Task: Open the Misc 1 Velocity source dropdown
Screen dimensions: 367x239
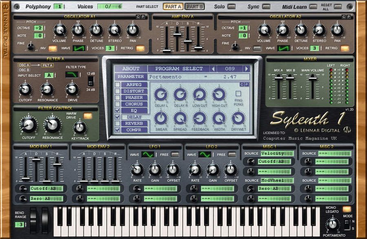Action: point(277,153)
